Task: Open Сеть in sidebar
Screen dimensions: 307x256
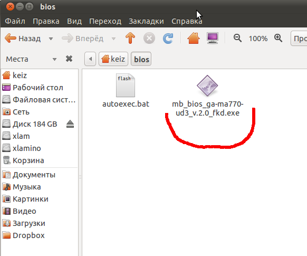Action: pos(40,112)
